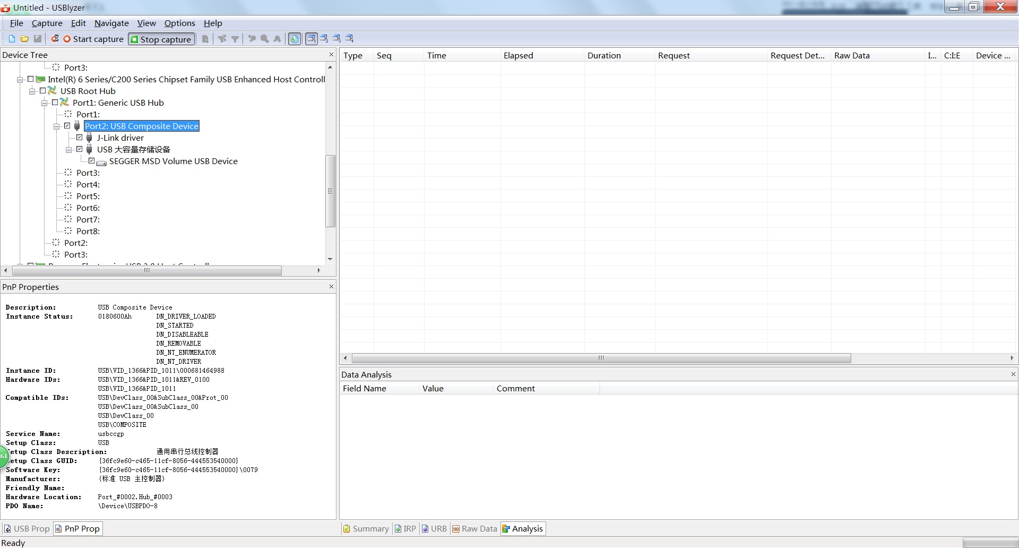
Task: Uncheck the SEGGER MSD Volume USB Device checkbox
Action: (91, 161)
